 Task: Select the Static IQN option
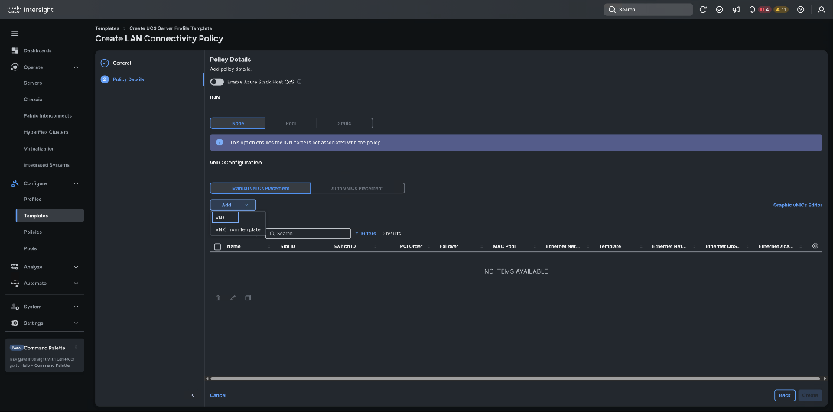click(344, 123)
